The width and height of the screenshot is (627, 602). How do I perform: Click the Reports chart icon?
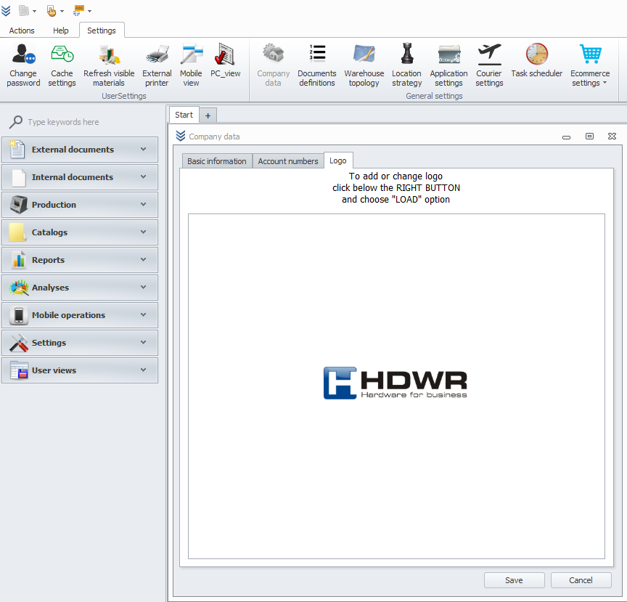pos(18,260)
